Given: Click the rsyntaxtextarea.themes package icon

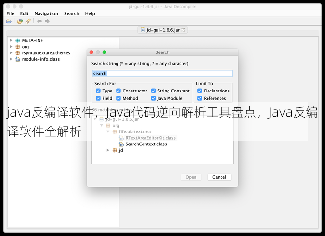Looking at the screenshot, I should coord(18,53).
